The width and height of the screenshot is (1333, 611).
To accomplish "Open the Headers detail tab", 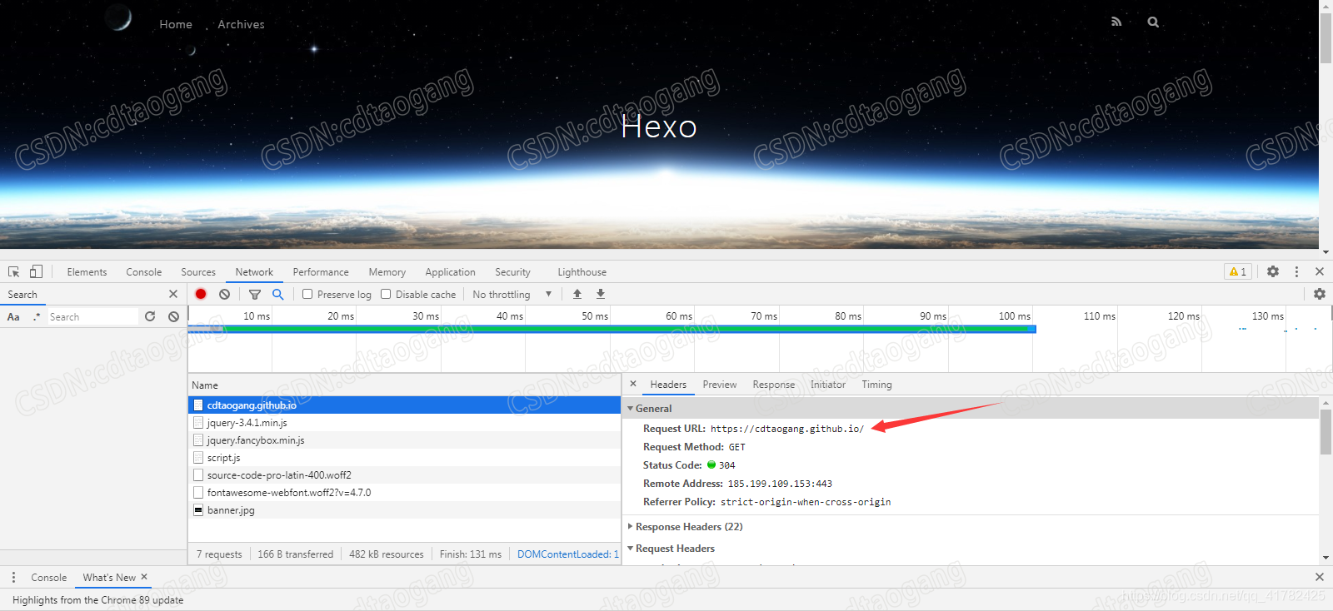I will (668, 385).
